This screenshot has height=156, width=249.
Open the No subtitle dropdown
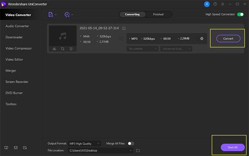pos(142,49)
